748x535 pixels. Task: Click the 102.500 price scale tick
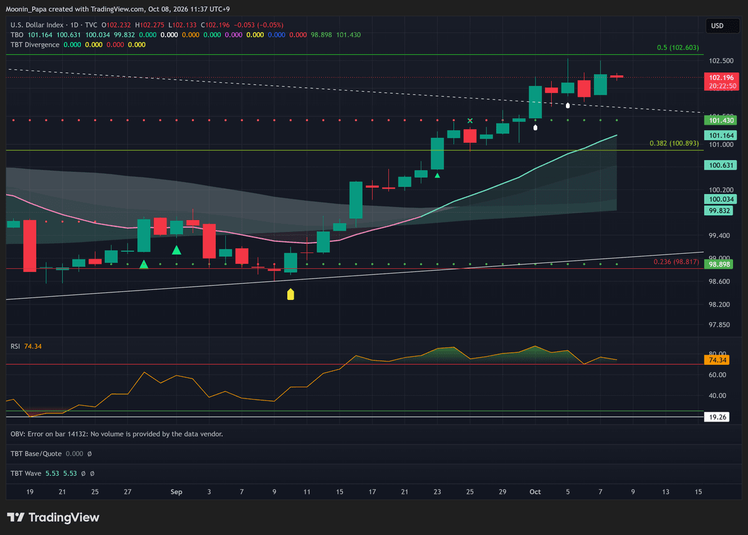point(720,61)
